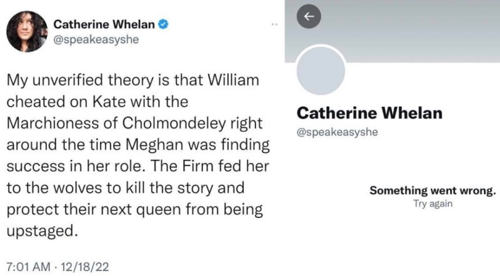
Task: Click the 12/18/22 tweet date
Action: [x=85, y=267]
